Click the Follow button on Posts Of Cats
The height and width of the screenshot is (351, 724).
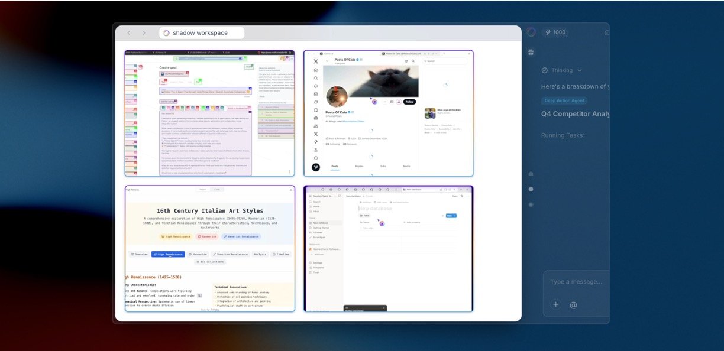409,102
